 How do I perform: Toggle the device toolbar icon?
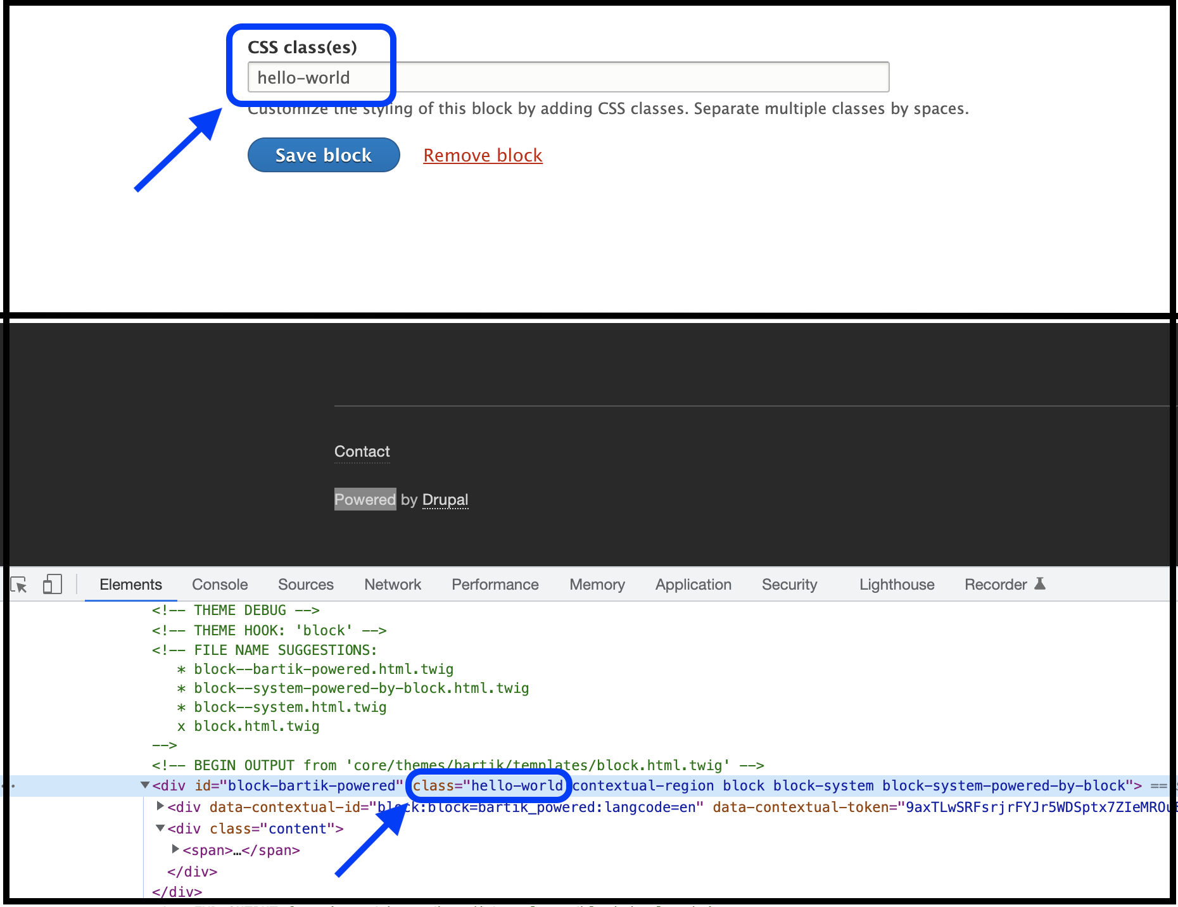(52, 584)
